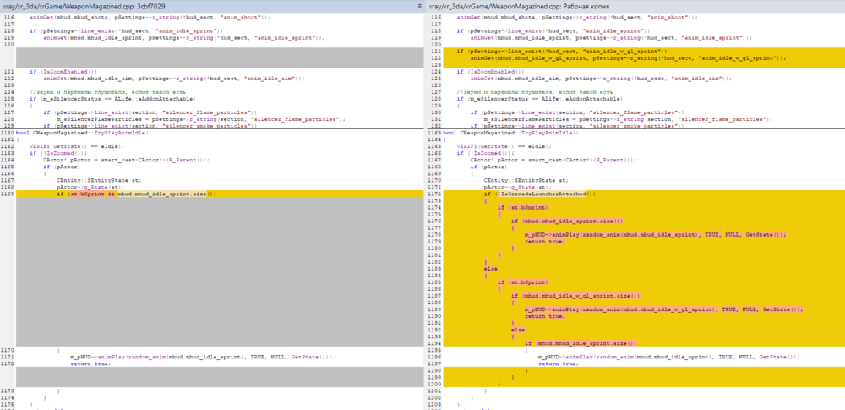Image resolution: width=845 pixels, height=410 pixels.
Task: Click added line 121 with anim_idle_w_gl_sprint check
Action: 592,51
